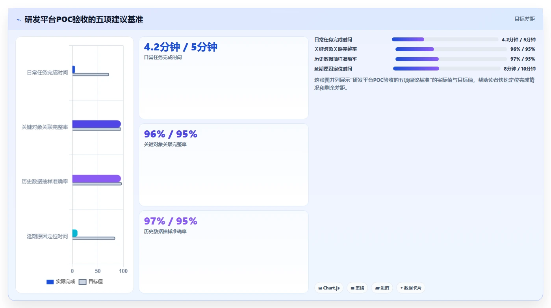The image size is (551, 308).
Task: Click the 4.2分钟 / 5分钟 card value
Action: (180, 47)
